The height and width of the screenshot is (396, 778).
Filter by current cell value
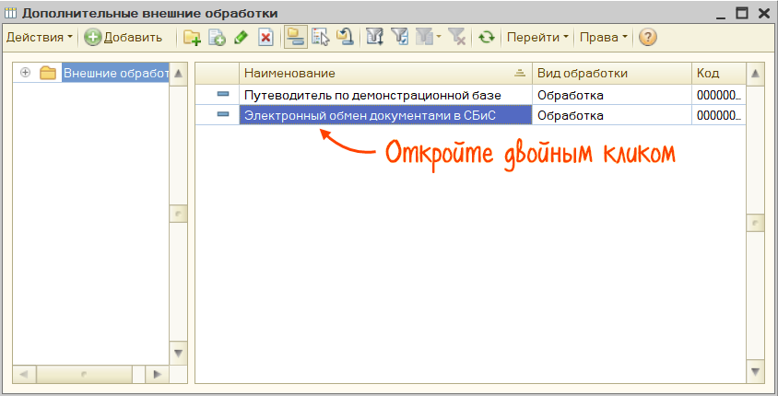[399, 37]
